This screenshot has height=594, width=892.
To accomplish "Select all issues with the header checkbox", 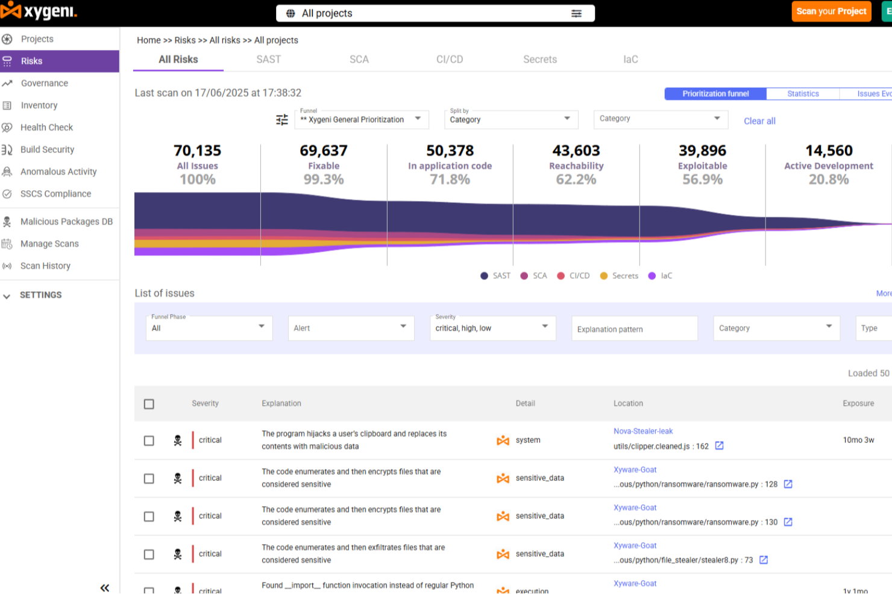I will (149, 404).
